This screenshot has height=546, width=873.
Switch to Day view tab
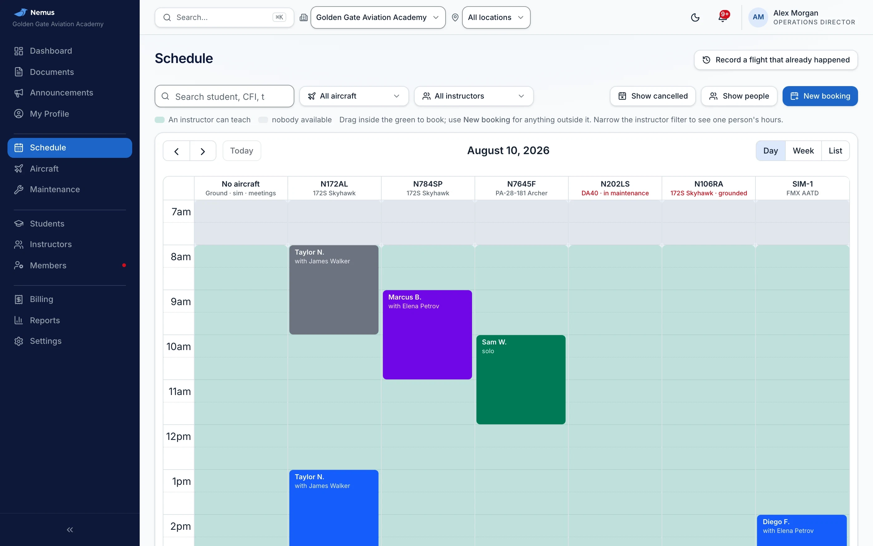tap(770, 151)
